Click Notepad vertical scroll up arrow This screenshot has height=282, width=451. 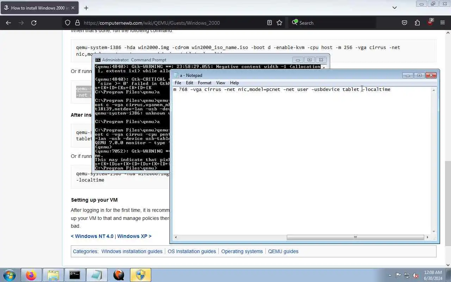click(434, 90)
